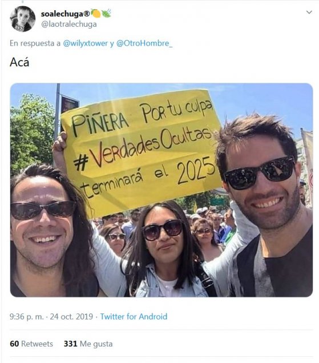Open the @OtroHombre_ mention link
This screenshot has height=363, width=319.
click(x=144, y=43)
